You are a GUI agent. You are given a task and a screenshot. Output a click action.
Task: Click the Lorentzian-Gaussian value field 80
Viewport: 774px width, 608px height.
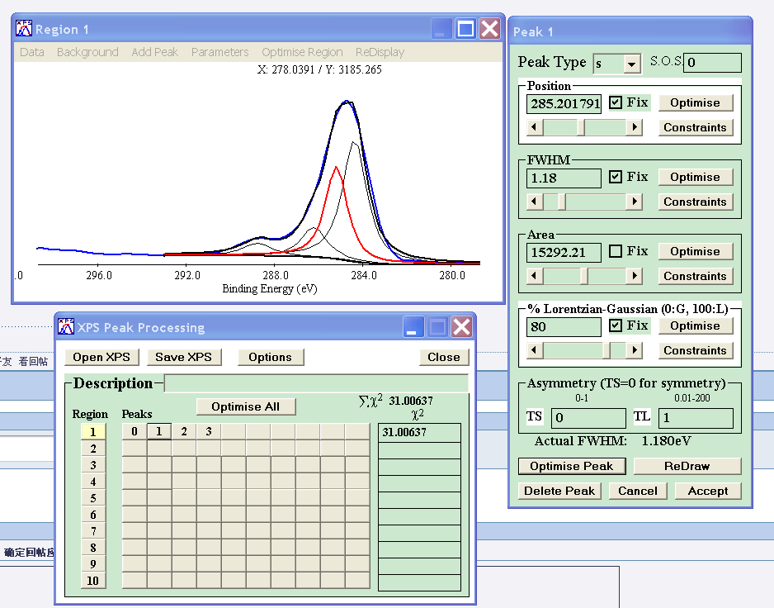[x=564, y=327]
